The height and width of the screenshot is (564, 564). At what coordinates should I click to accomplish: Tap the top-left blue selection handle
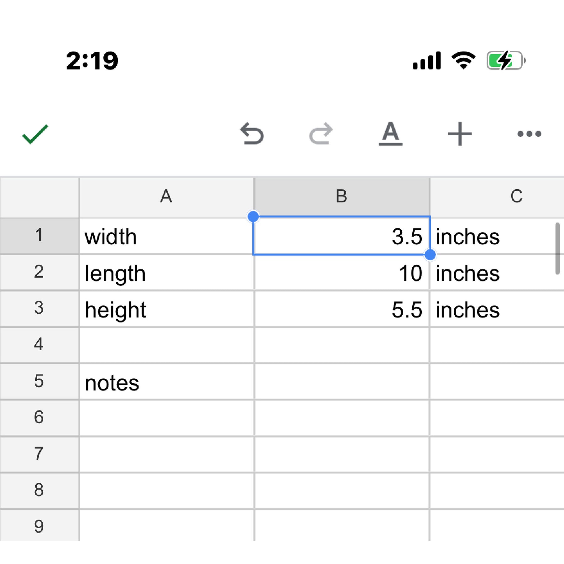point(253,216)
